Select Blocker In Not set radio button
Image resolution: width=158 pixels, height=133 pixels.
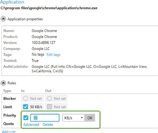pyautogui.click(x=25, y=98)
